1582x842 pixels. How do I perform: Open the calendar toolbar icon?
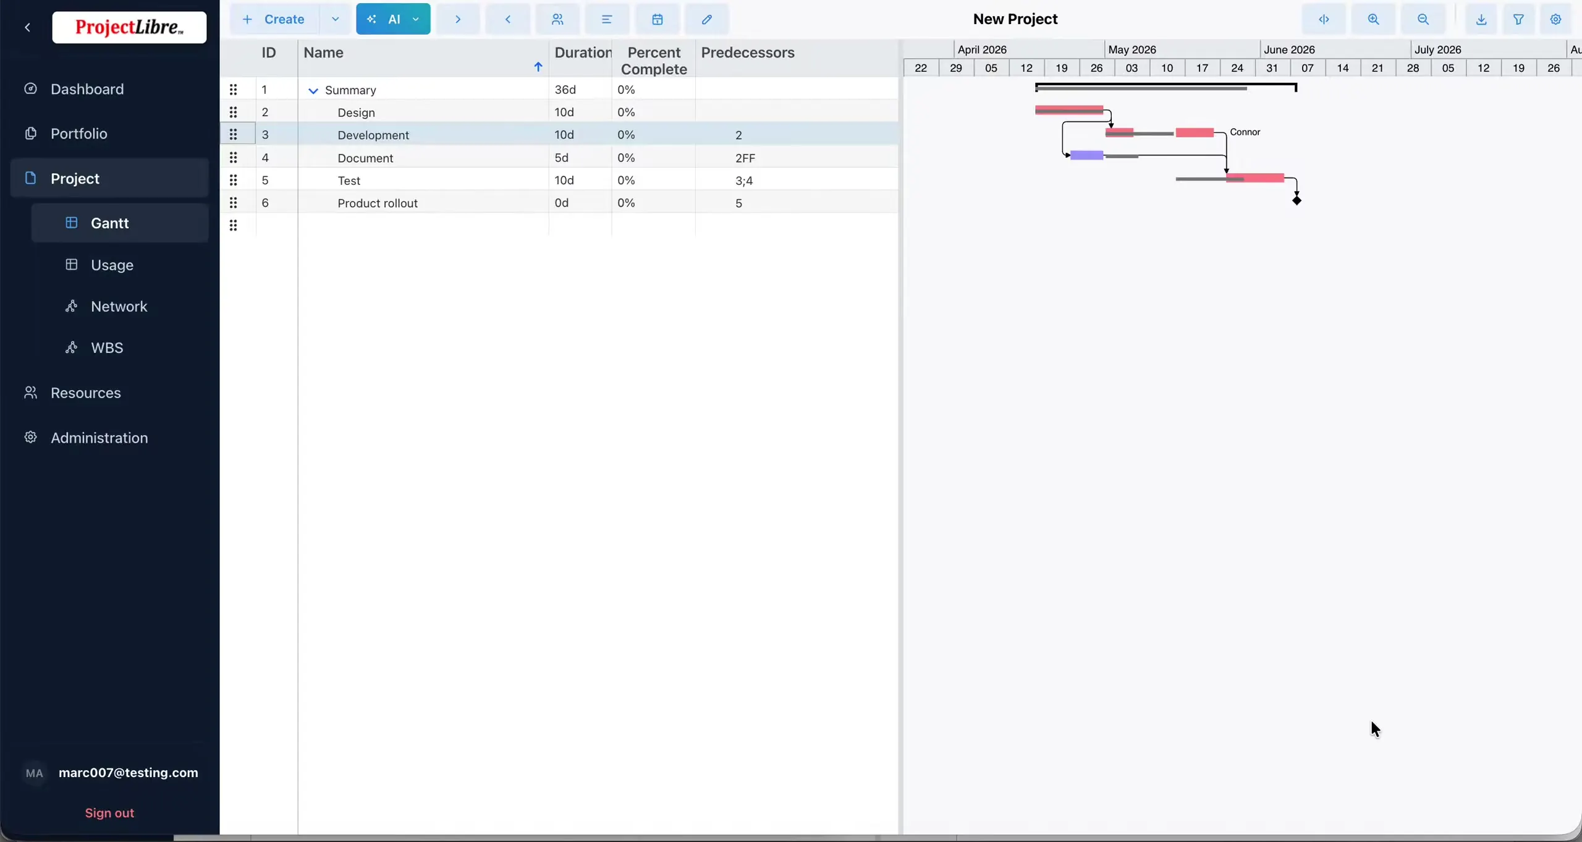coord(657,19)
